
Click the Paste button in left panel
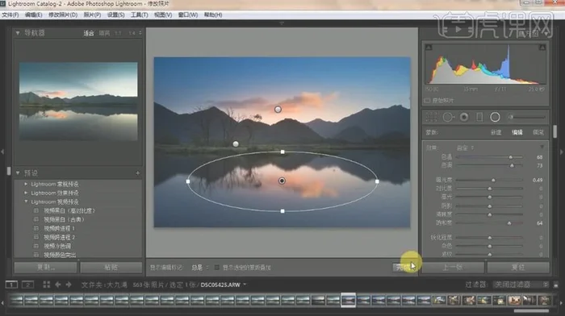[x=111, y=268]
